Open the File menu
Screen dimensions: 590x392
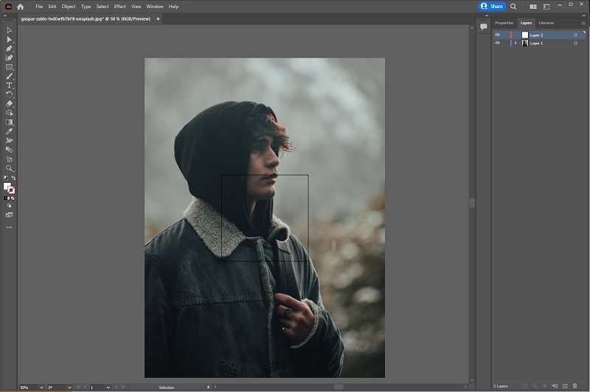click(39, 7)
